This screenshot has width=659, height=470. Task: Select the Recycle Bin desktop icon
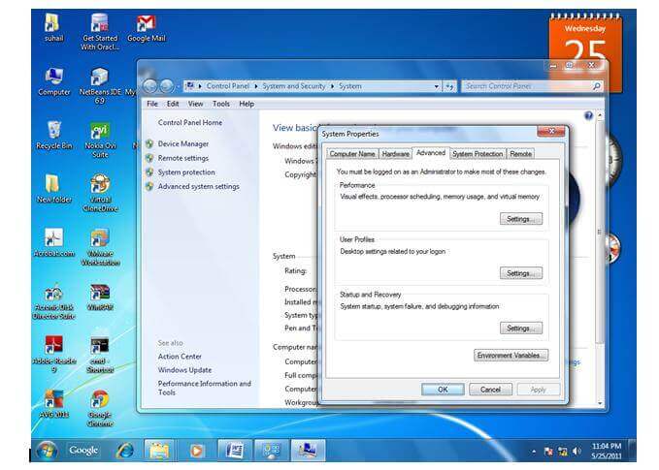click(x=54, y=131)
